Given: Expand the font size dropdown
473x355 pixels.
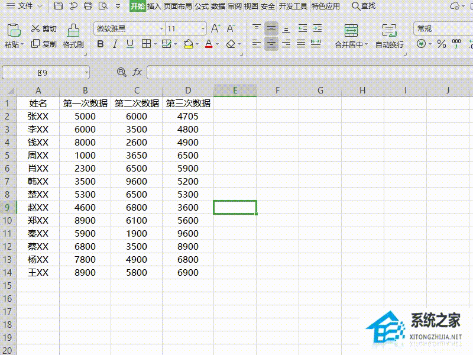Looking at the screenshot, I should pyautogui.click(x=203, y=28).
